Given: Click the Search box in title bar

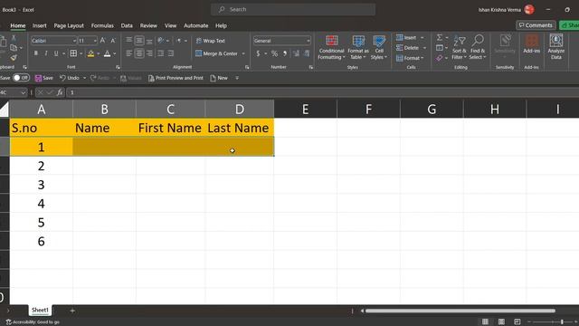Looking at the screenshot, I should [293, 9].
